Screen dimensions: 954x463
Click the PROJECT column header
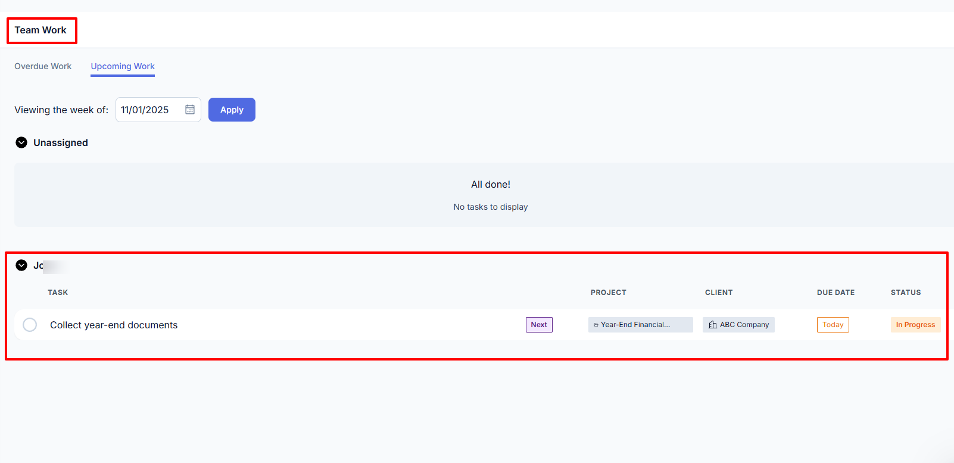[609, 293]
